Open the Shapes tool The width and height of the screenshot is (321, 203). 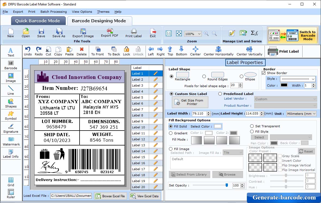tap(11, 103)
